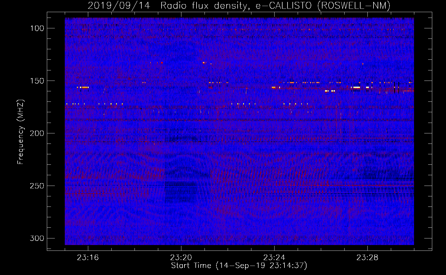The height and width of the screenshot is (275, 446).
Task: Click the plot title with date 2019/09/14
Action: [x=239, y=5]
